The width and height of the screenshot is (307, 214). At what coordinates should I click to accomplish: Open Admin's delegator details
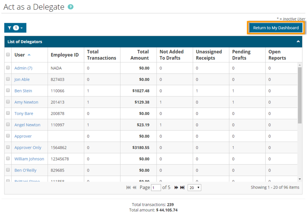coord(23,68)
